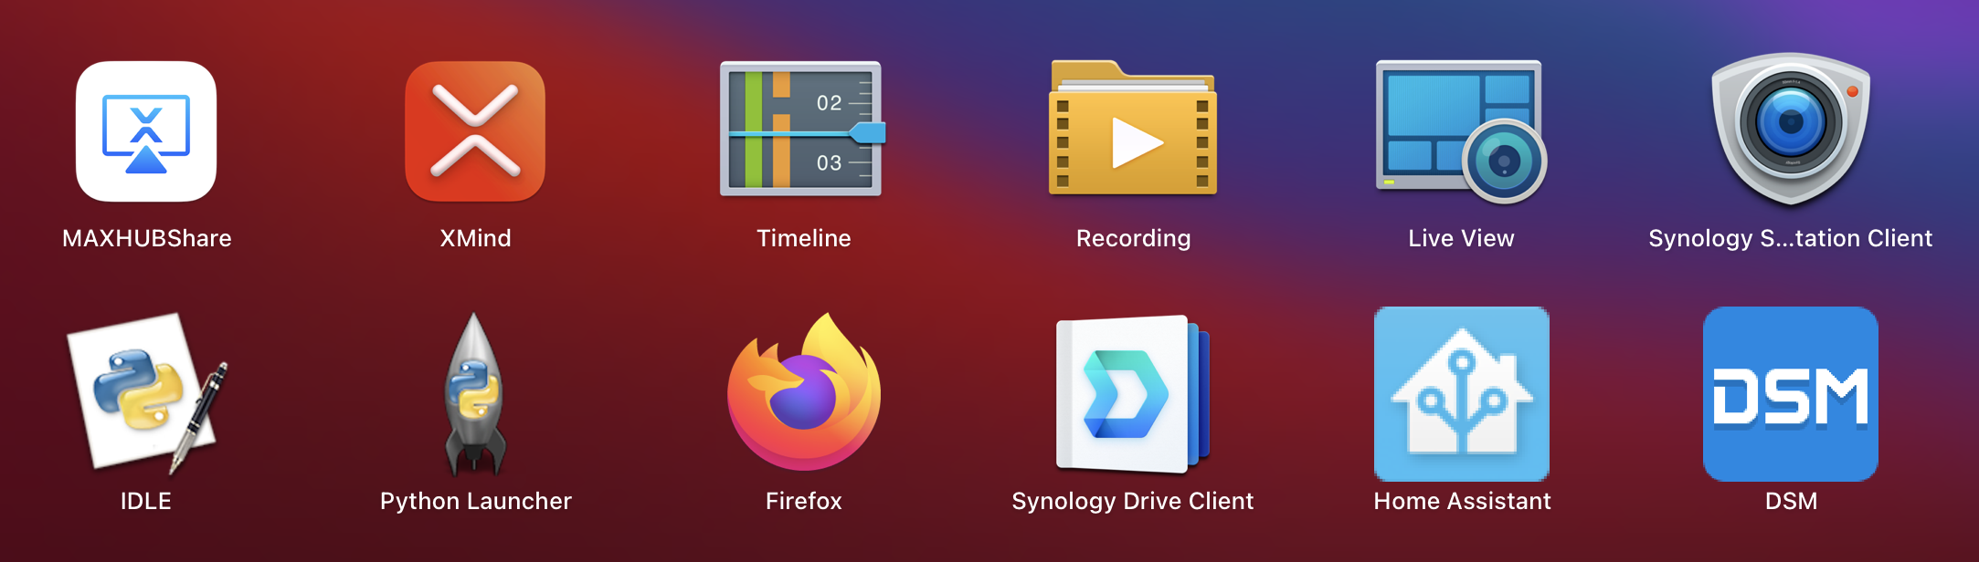The width and height of the screenshot is (1979, 562).
Task: Click the "Live View" label text
Action: [x=1462, y=238]
